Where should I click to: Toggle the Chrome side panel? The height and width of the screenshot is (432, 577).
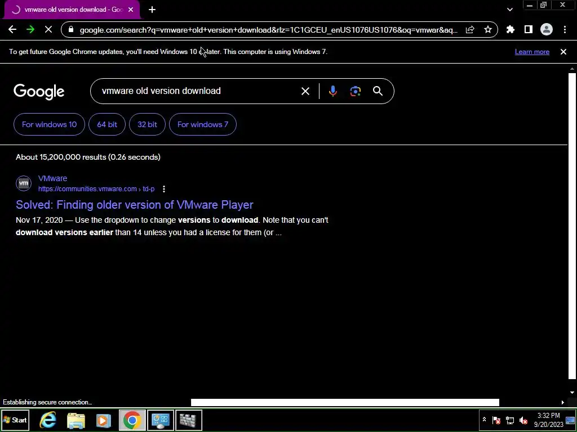coord(529,30)
